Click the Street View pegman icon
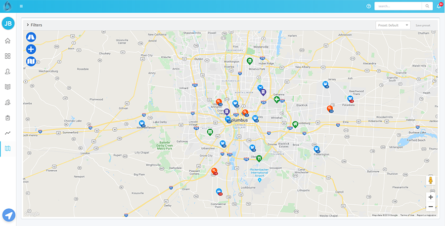 (431, 181)
